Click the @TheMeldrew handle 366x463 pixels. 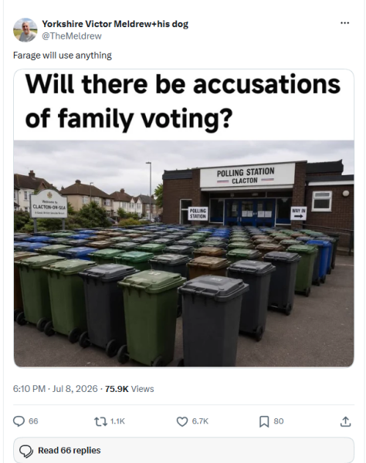coord(72,36)
